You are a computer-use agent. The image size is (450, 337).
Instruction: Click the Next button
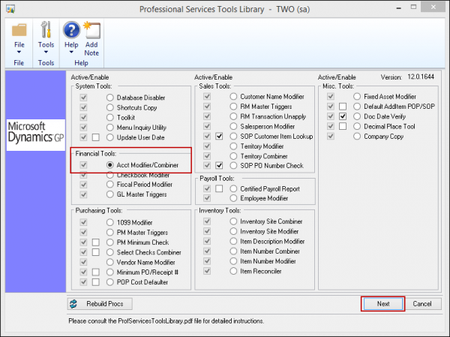pos(383,304)
